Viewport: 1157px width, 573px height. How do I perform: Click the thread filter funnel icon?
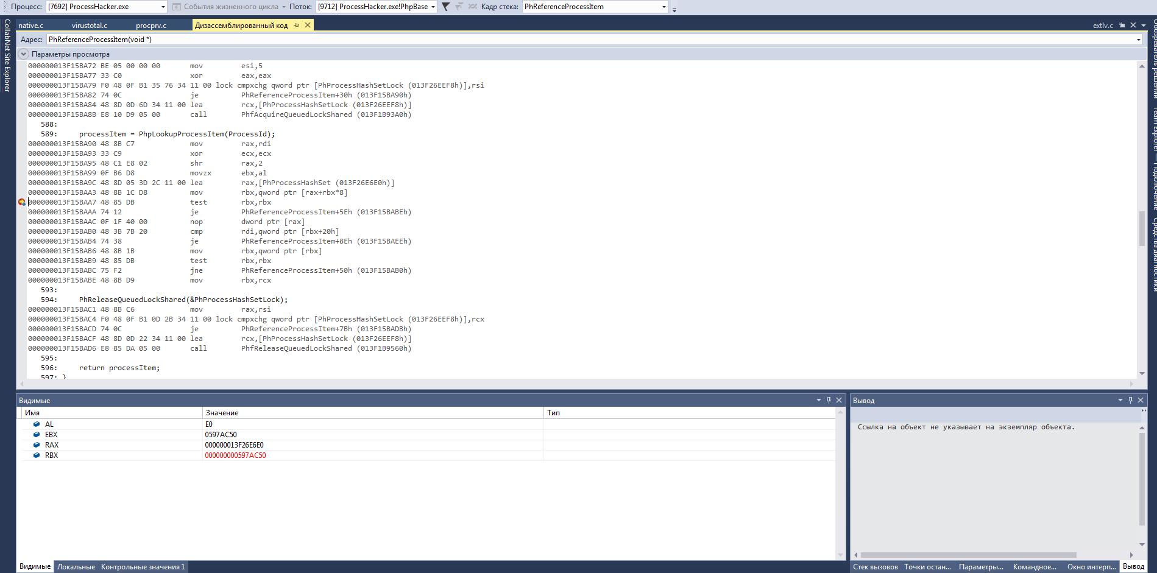(445, 7)
